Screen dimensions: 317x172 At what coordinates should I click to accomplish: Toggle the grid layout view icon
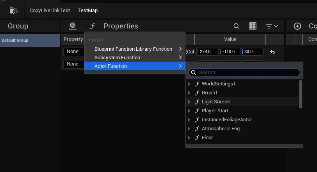pos(253,26)
